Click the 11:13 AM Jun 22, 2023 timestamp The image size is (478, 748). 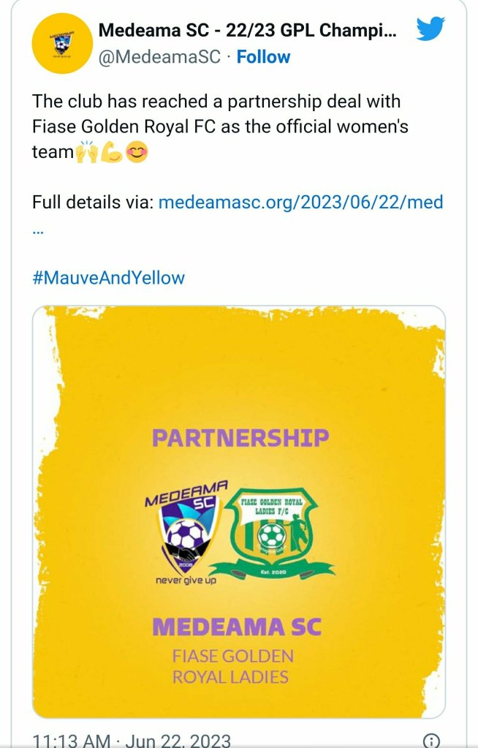(132, 740)
